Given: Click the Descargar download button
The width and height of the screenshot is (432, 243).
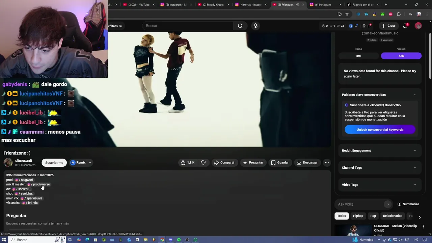Looking at the screenshot, I should point(307,162).
